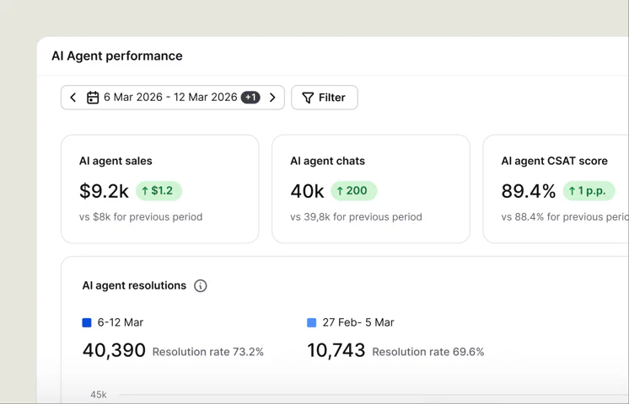Click the 45k chart axis label
Image resolution: width=629 pixels, height=404 pixels.
(99, 395)
